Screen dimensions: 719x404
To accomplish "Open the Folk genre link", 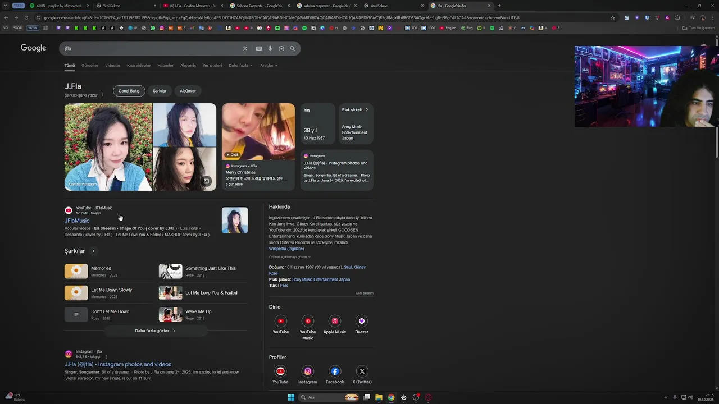I will coord(284,286).
